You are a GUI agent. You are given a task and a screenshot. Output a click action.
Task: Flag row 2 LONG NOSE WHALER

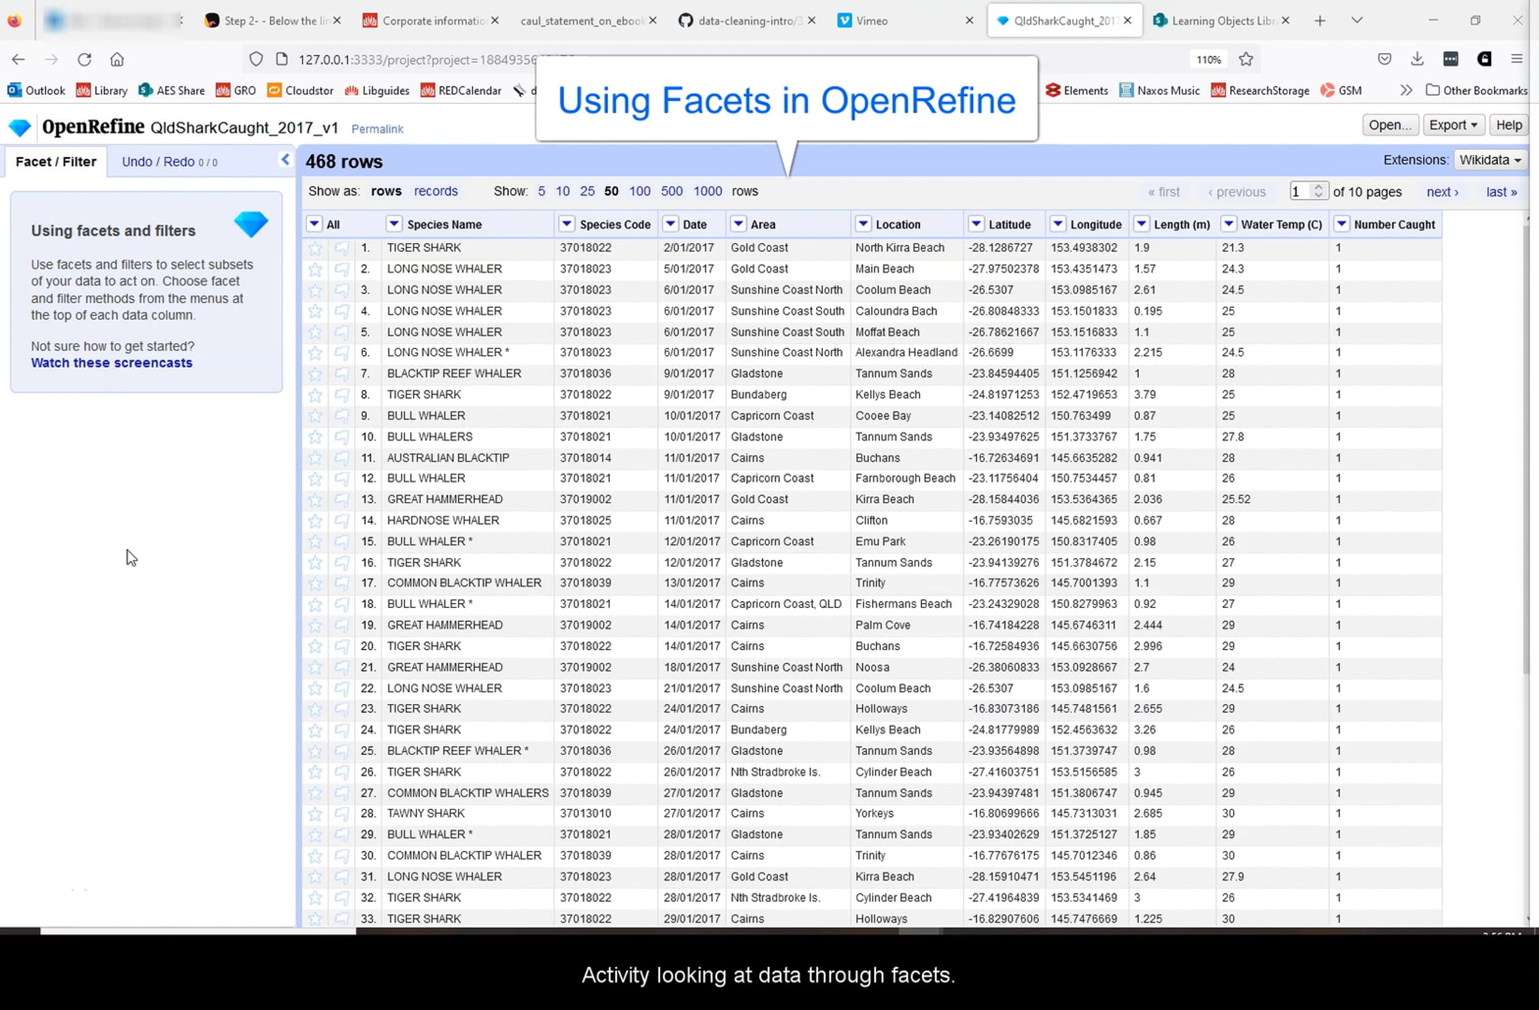(341, 269)
